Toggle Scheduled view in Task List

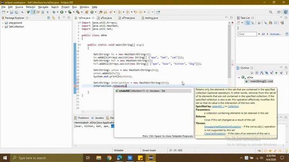(x=253, y=23)
